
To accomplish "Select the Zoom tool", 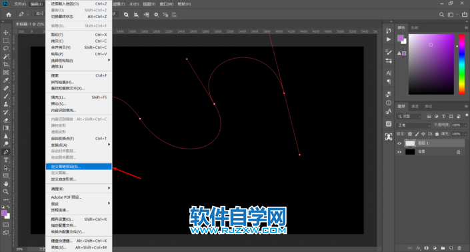I will (x=6, y=191).
